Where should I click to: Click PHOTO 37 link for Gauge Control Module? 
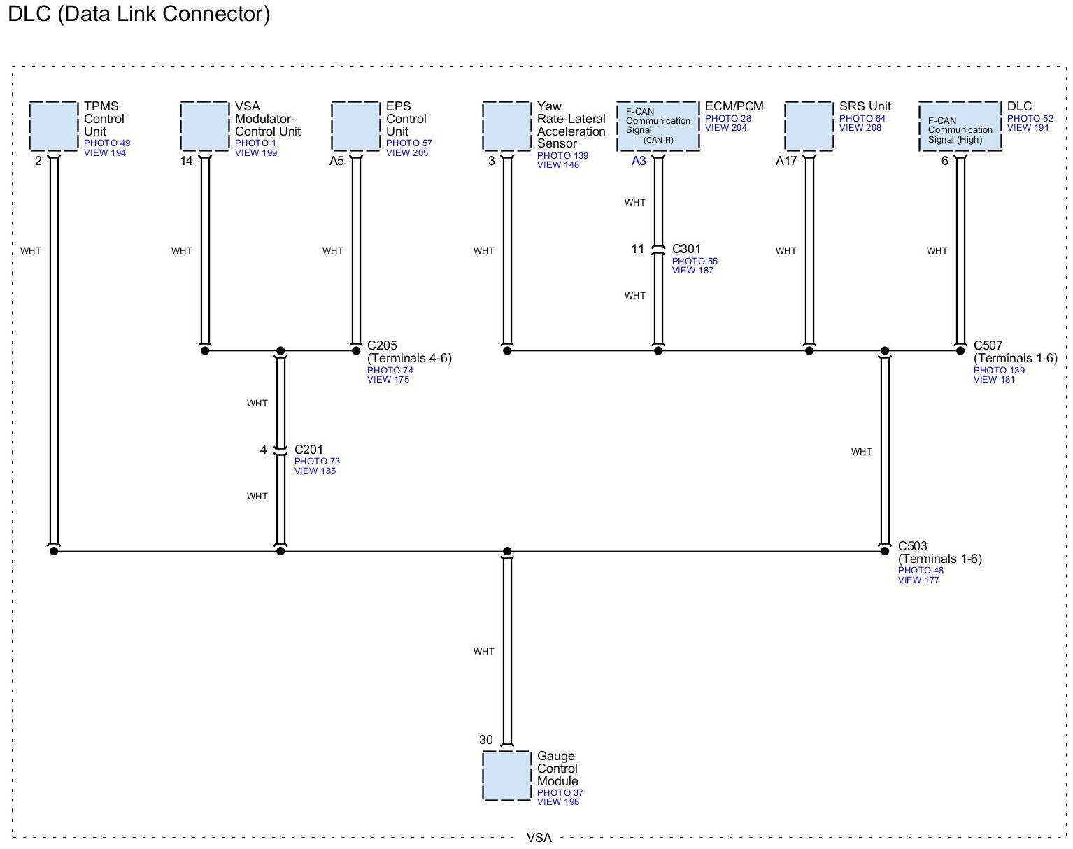tap(560, 793)
